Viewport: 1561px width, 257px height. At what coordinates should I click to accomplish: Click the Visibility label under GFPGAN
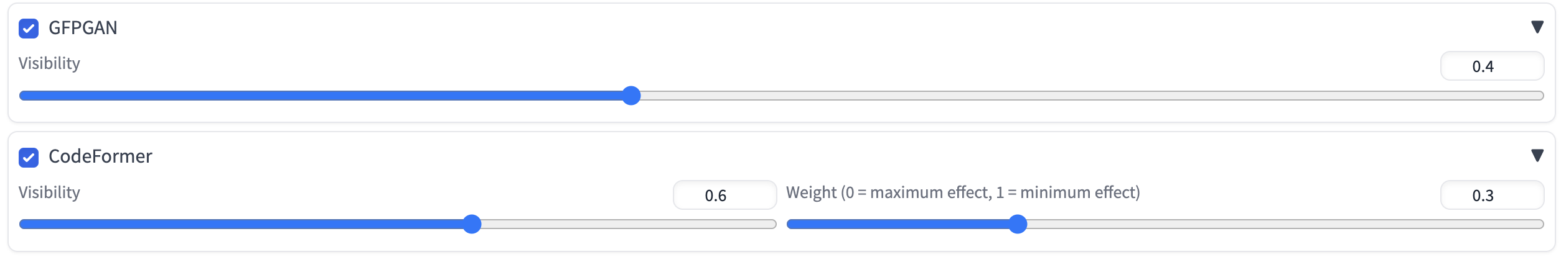[49, 63]
